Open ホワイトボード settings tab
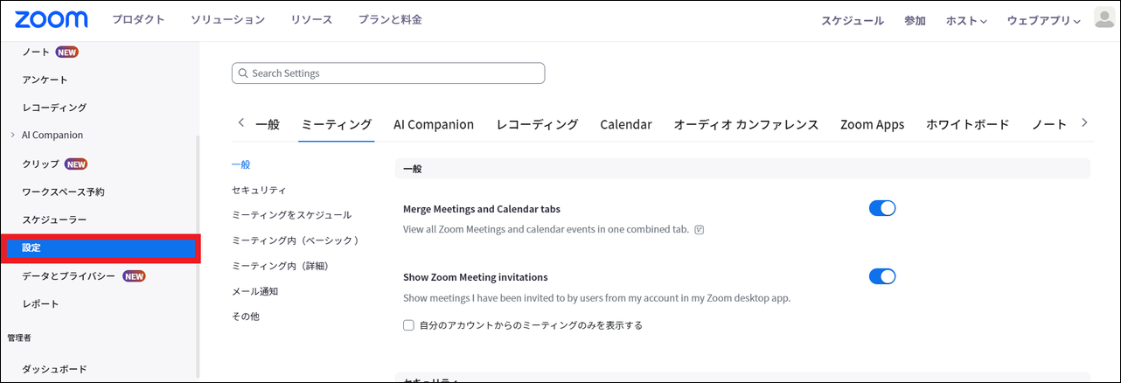 coord(968,124)
